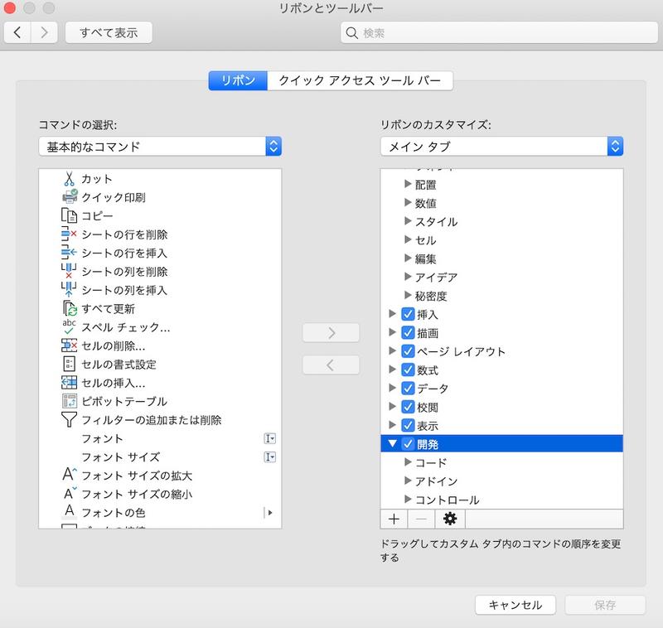Open the 基本的なコマンド command dropdown

point(160,147)
